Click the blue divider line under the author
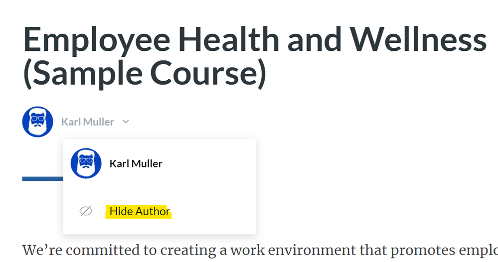The width and height of the screenshot is (498, 262). point(42,178)
